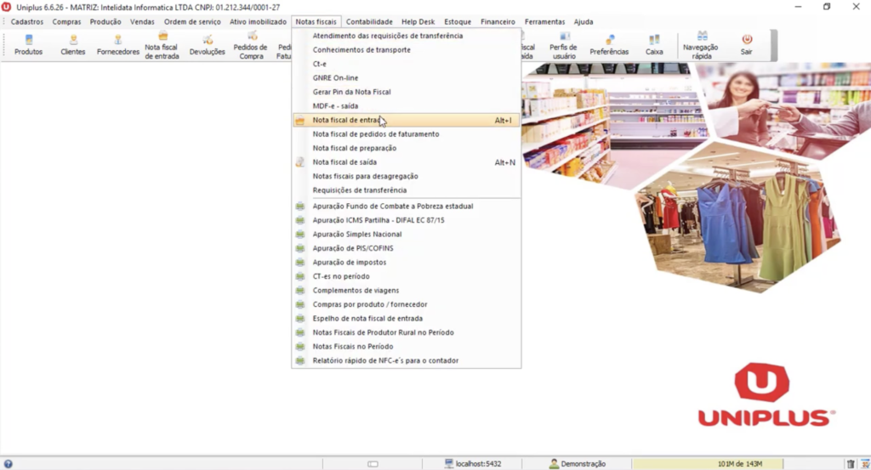This screenshot has height=470, width=871.
Task: Open the Estoque menu
Action: (458, 21)
